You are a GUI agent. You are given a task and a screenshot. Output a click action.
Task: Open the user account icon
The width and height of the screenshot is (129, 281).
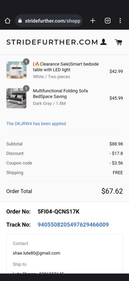103,42
